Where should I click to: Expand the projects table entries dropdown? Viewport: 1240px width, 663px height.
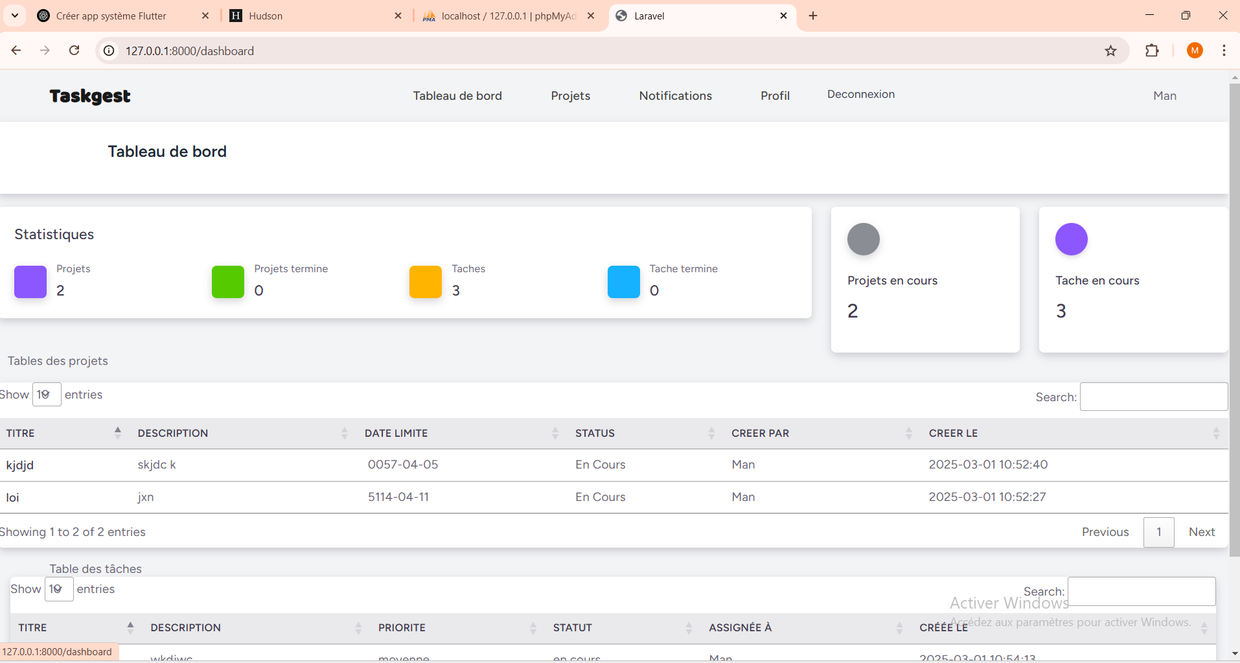(x=47, y=395)
